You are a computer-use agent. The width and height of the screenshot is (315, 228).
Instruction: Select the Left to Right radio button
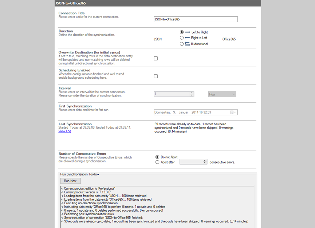(x=182, y=32)
